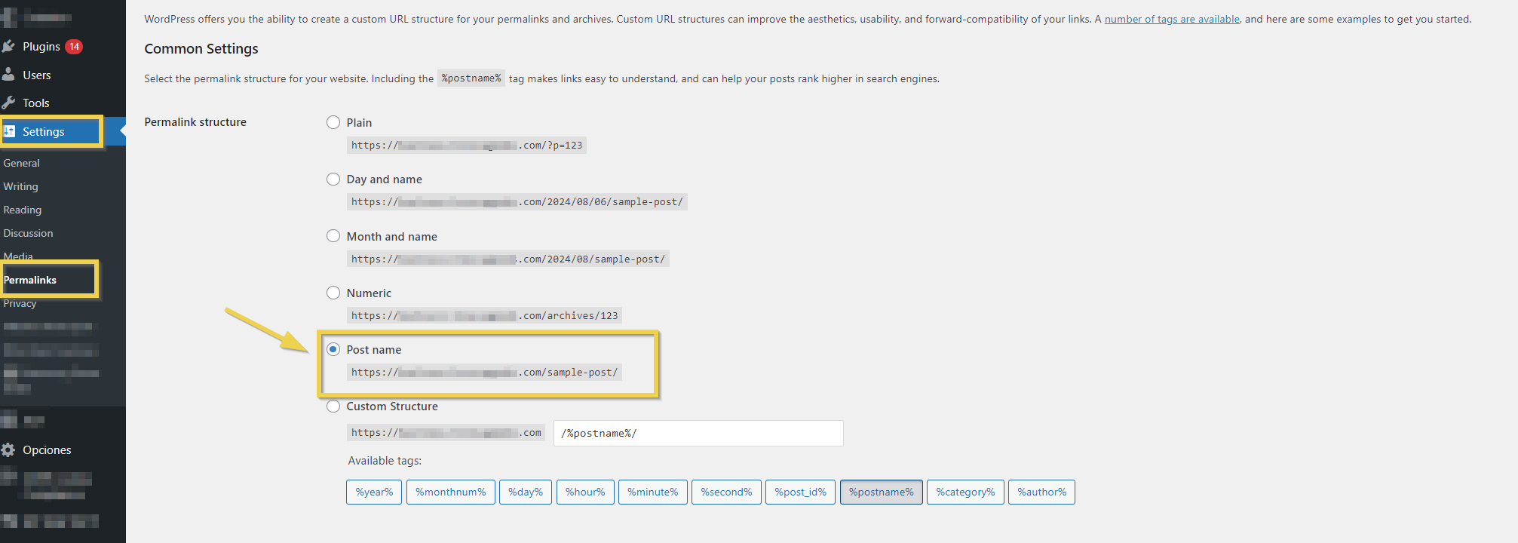Image resolution: width=1518 pixels, height=543 pixels.
Task: Open Discussion settings in the sidebar
Action: coord(29,233)
